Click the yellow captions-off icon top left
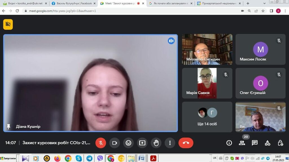The image size is (289, 162). [8, 24]
